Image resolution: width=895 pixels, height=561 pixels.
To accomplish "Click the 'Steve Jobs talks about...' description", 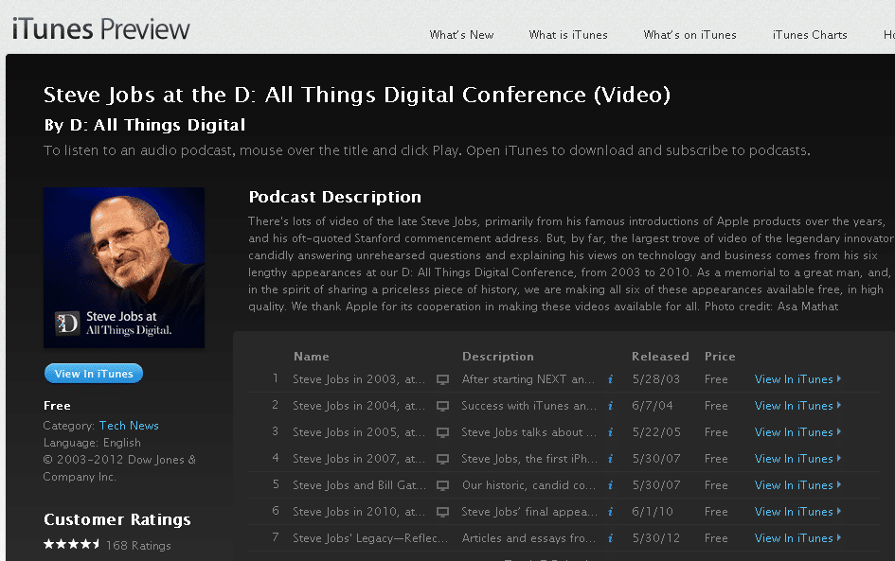I will pyautogui.click(x=529, y=432).
